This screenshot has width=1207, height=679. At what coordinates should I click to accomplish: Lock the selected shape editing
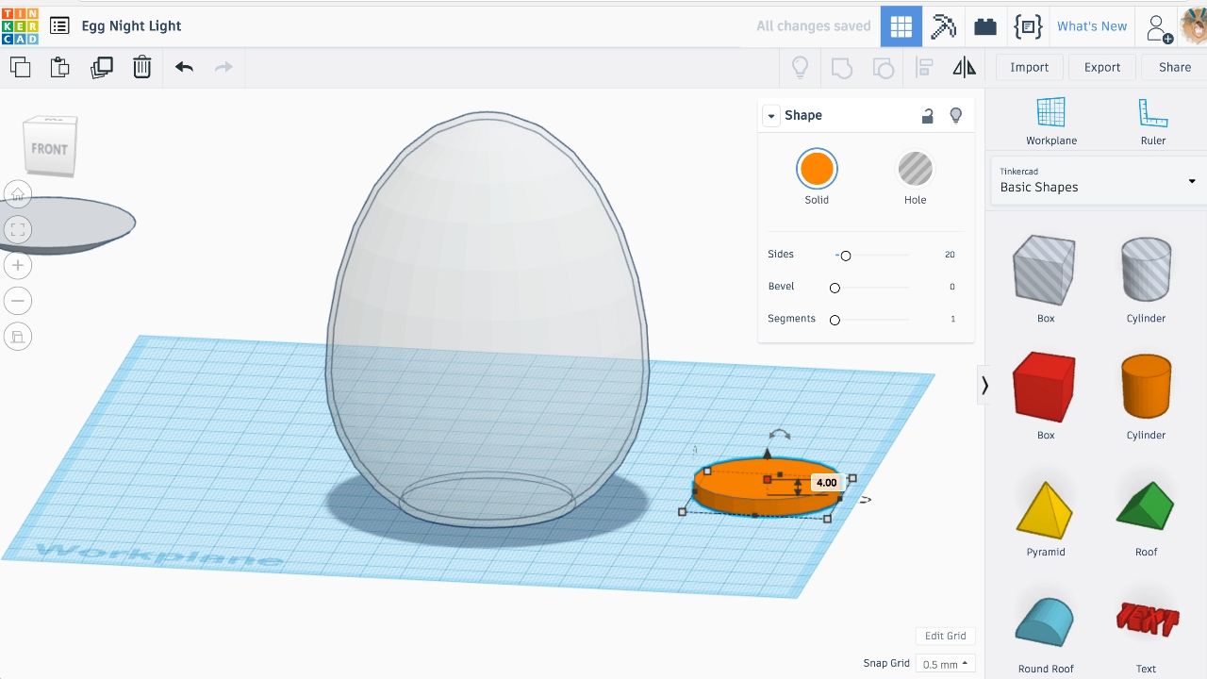pos(928,115)
